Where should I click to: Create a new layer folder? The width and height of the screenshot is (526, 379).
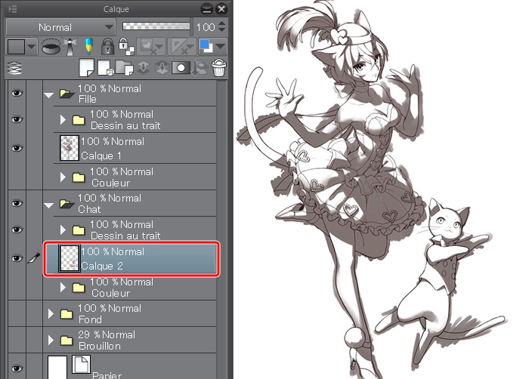[124, 68]
